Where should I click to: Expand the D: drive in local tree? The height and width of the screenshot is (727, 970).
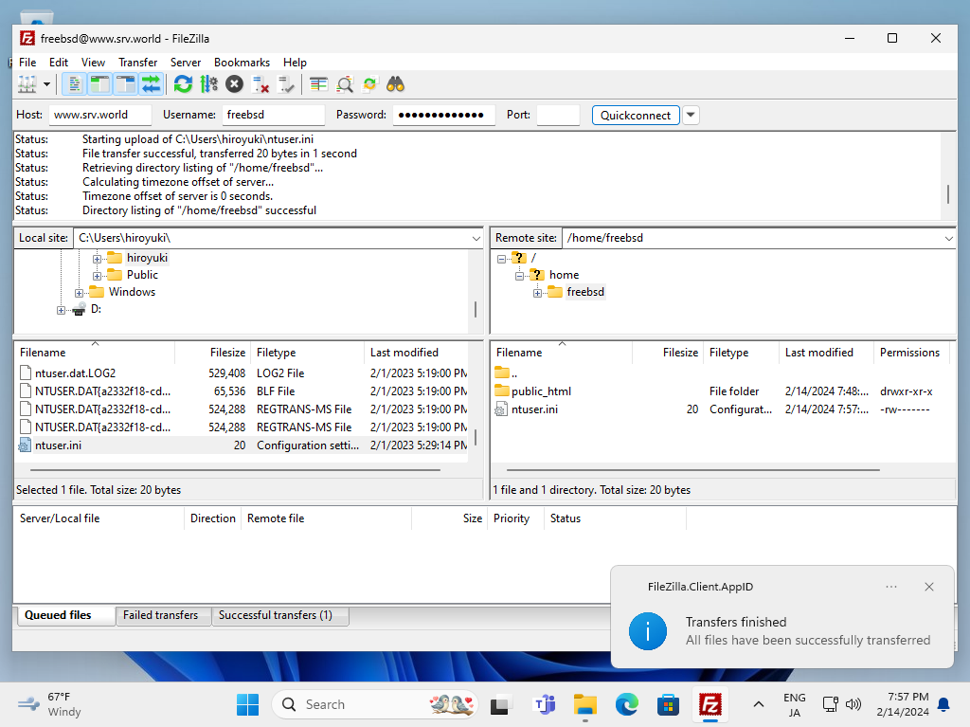pos(61,310)
